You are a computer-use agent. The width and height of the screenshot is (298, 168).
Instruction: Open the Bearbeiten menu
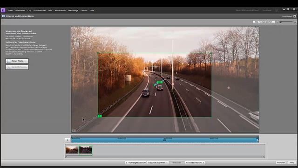pos(20,10)
